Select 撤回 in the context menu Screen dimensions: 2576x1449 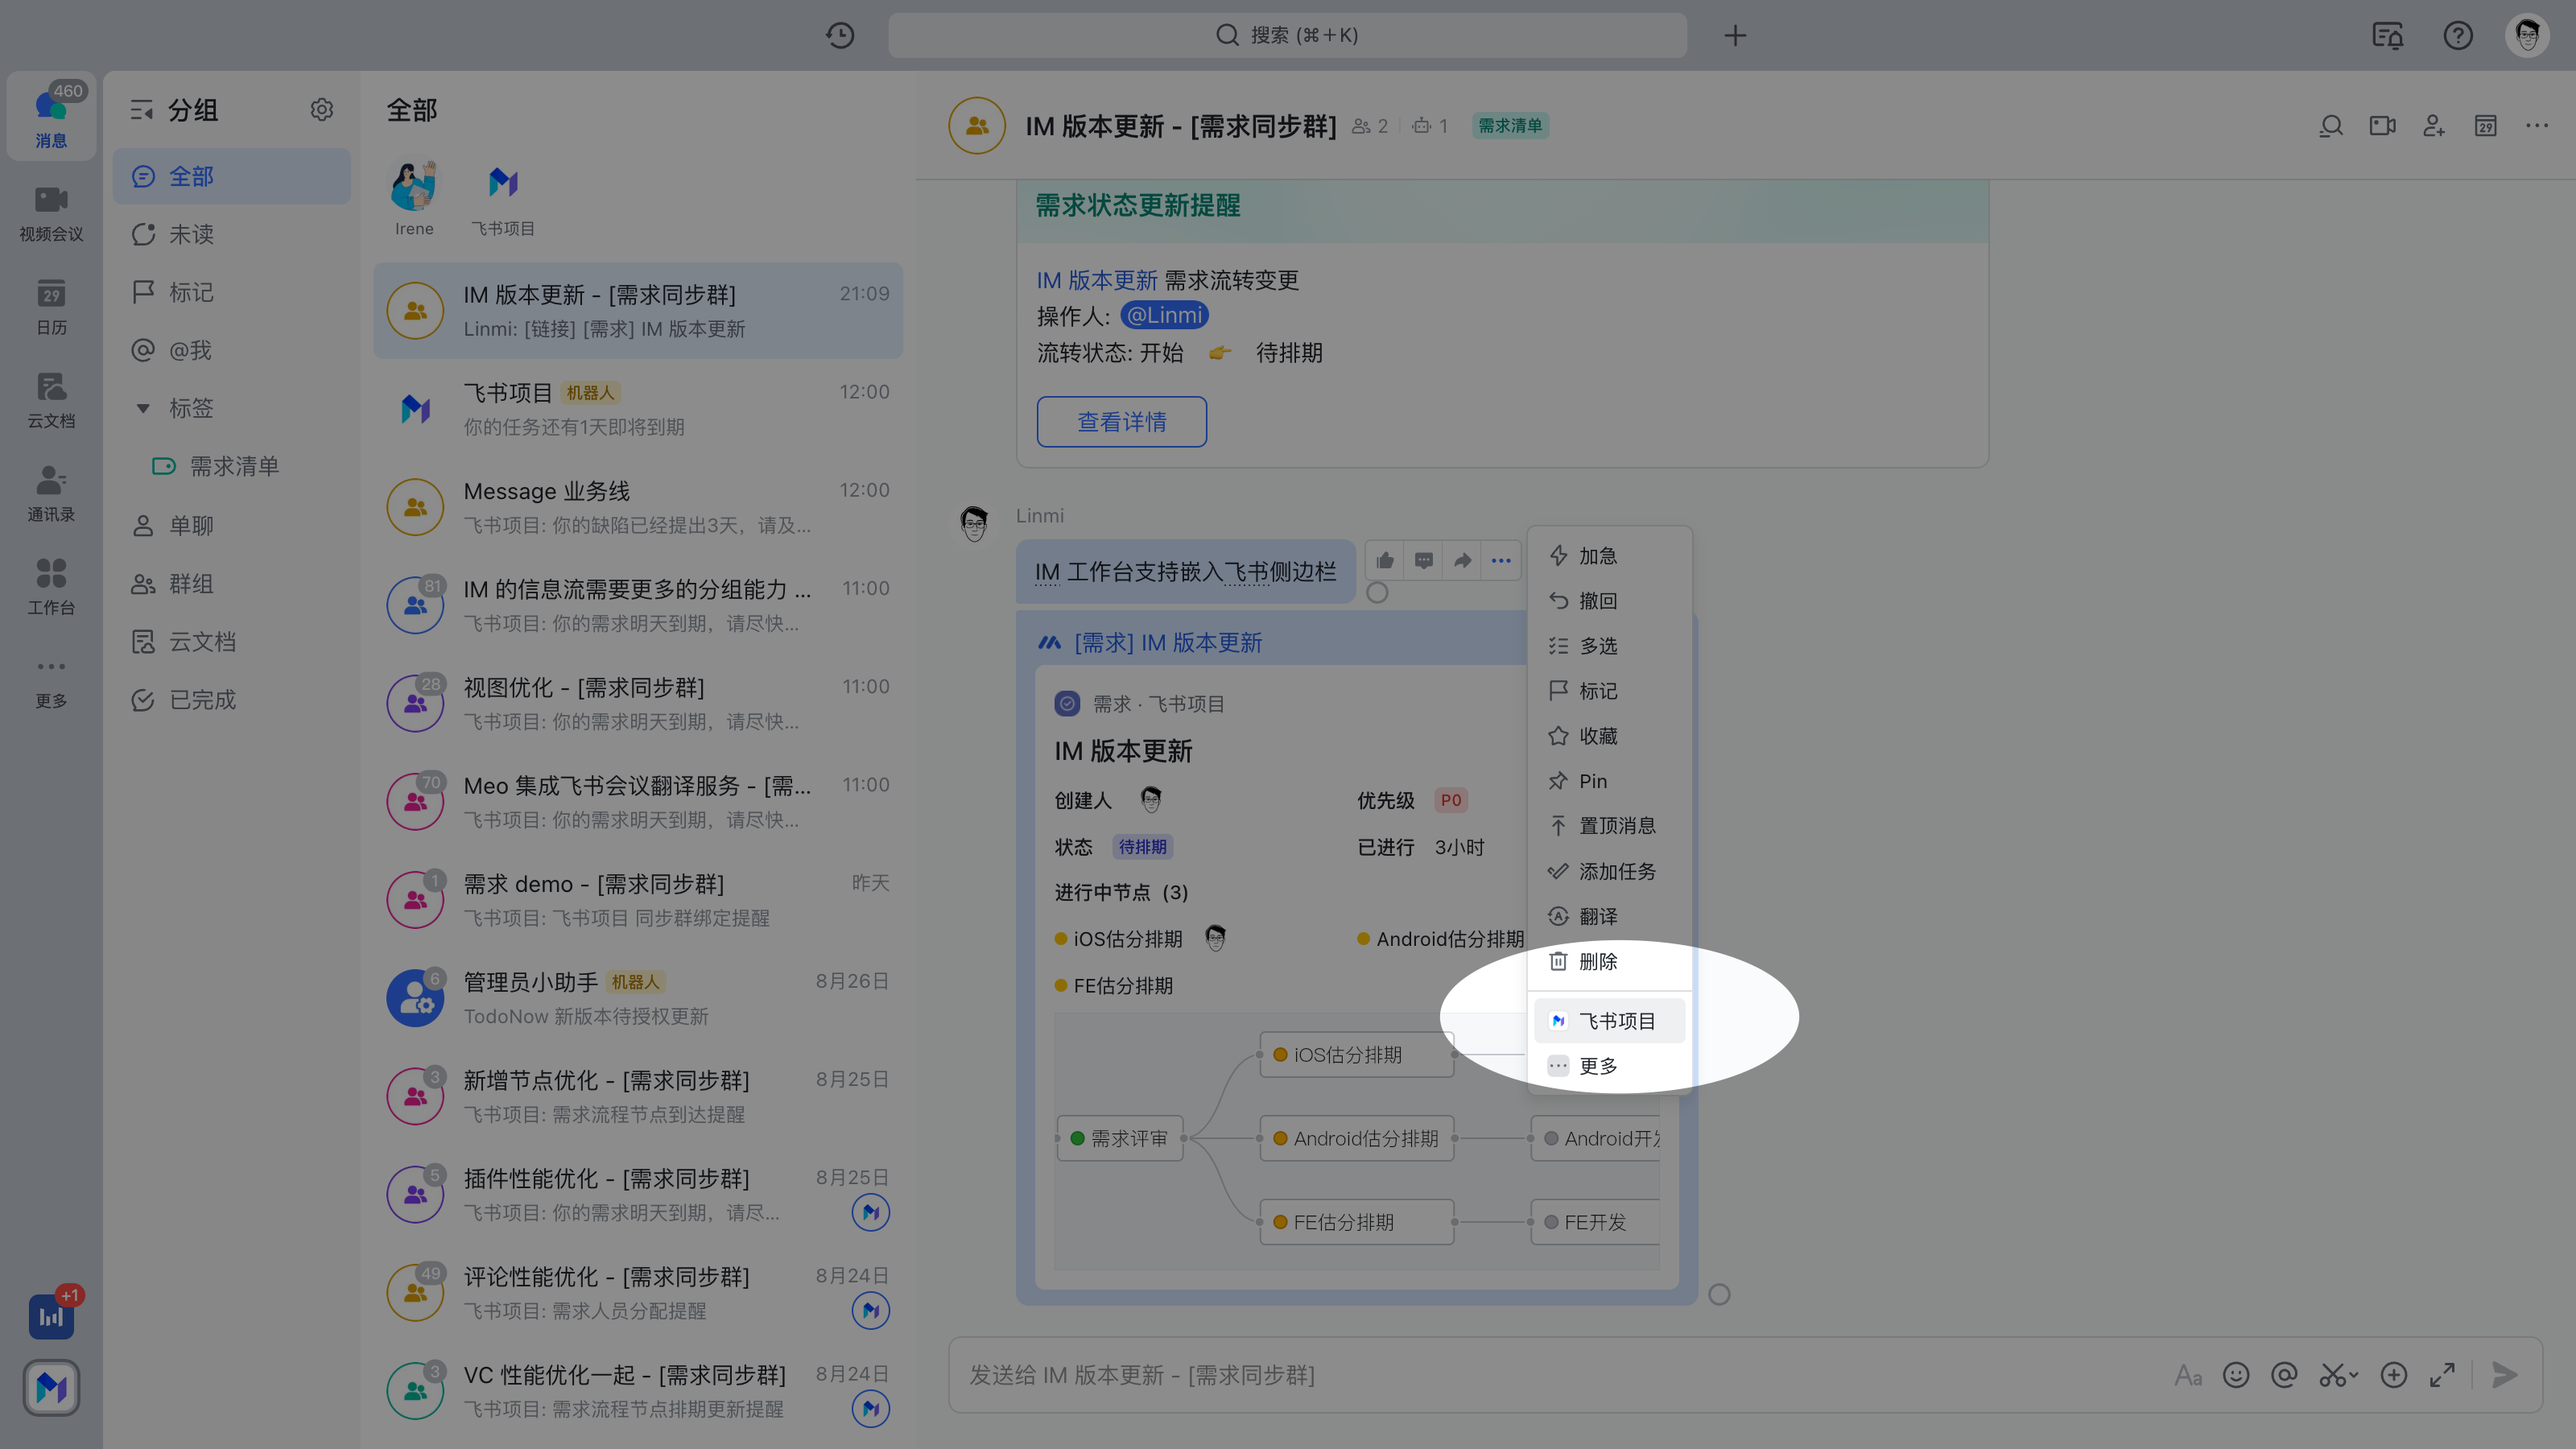click(1609, 601)
